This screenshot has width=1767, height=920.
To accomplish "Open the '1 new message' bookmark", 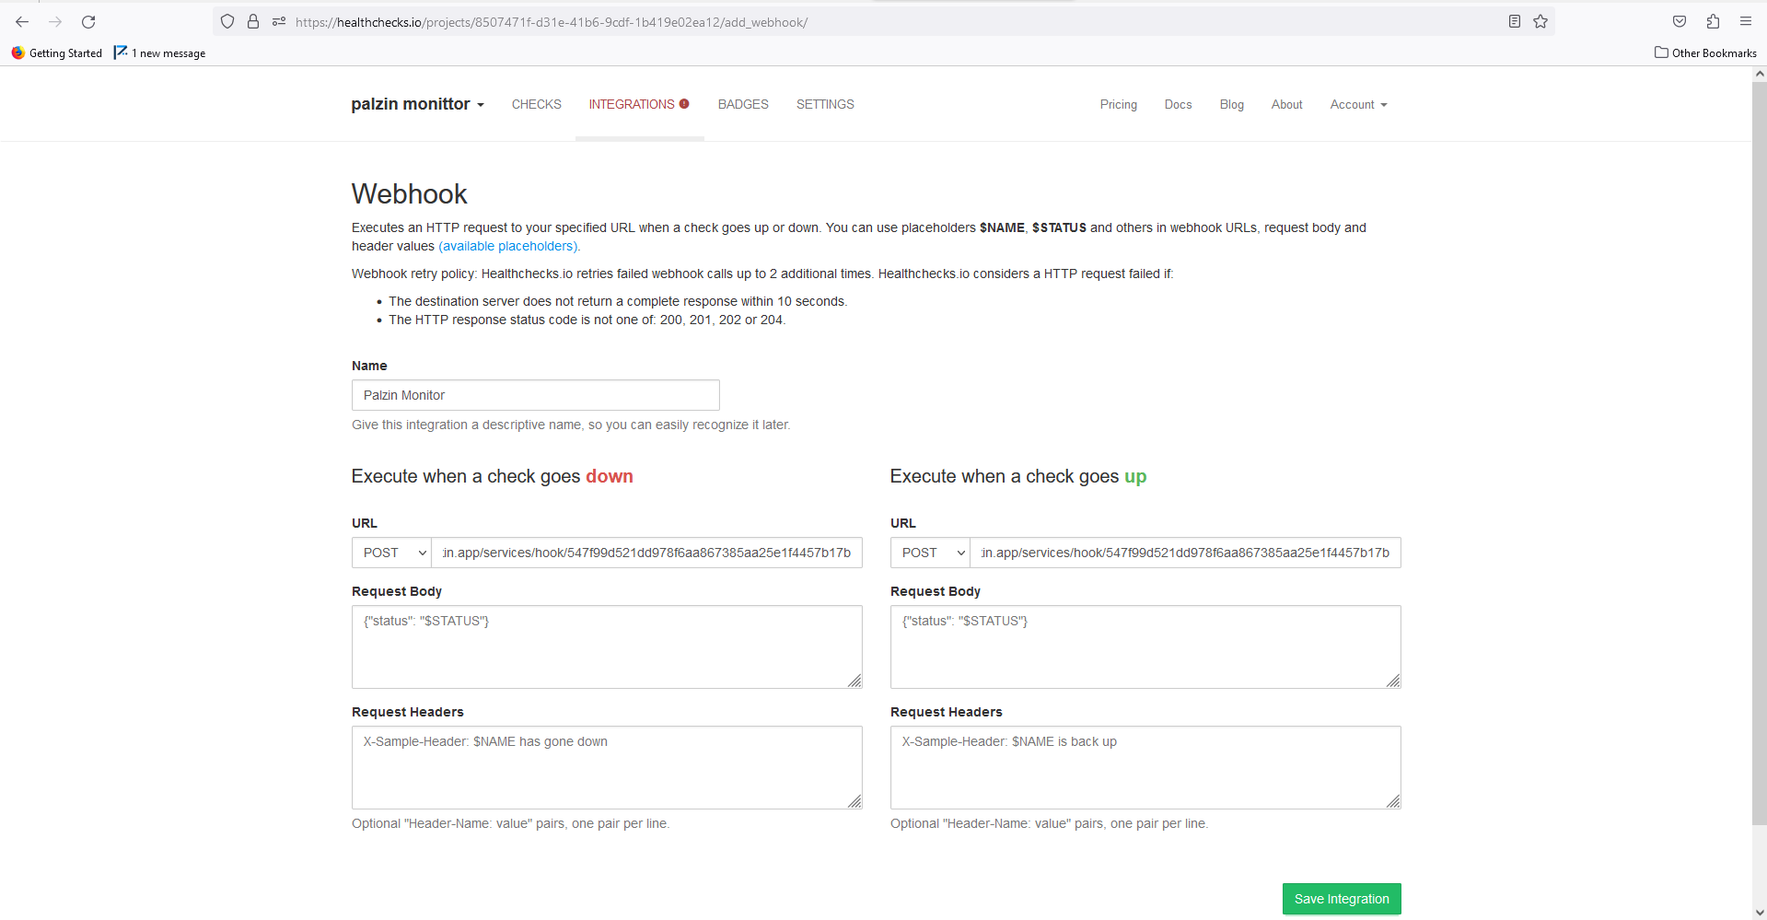I will [x=160, y=52].
